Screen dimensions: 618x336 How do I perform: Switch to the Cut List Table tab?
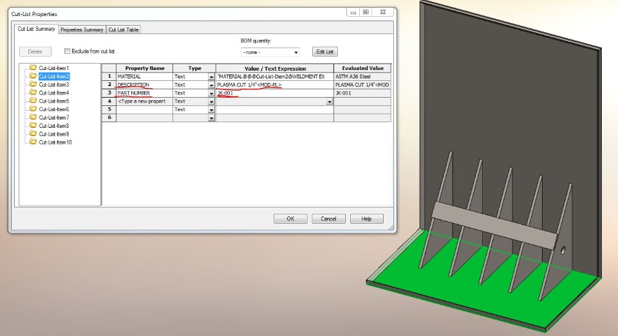click(x=124, y=30)
